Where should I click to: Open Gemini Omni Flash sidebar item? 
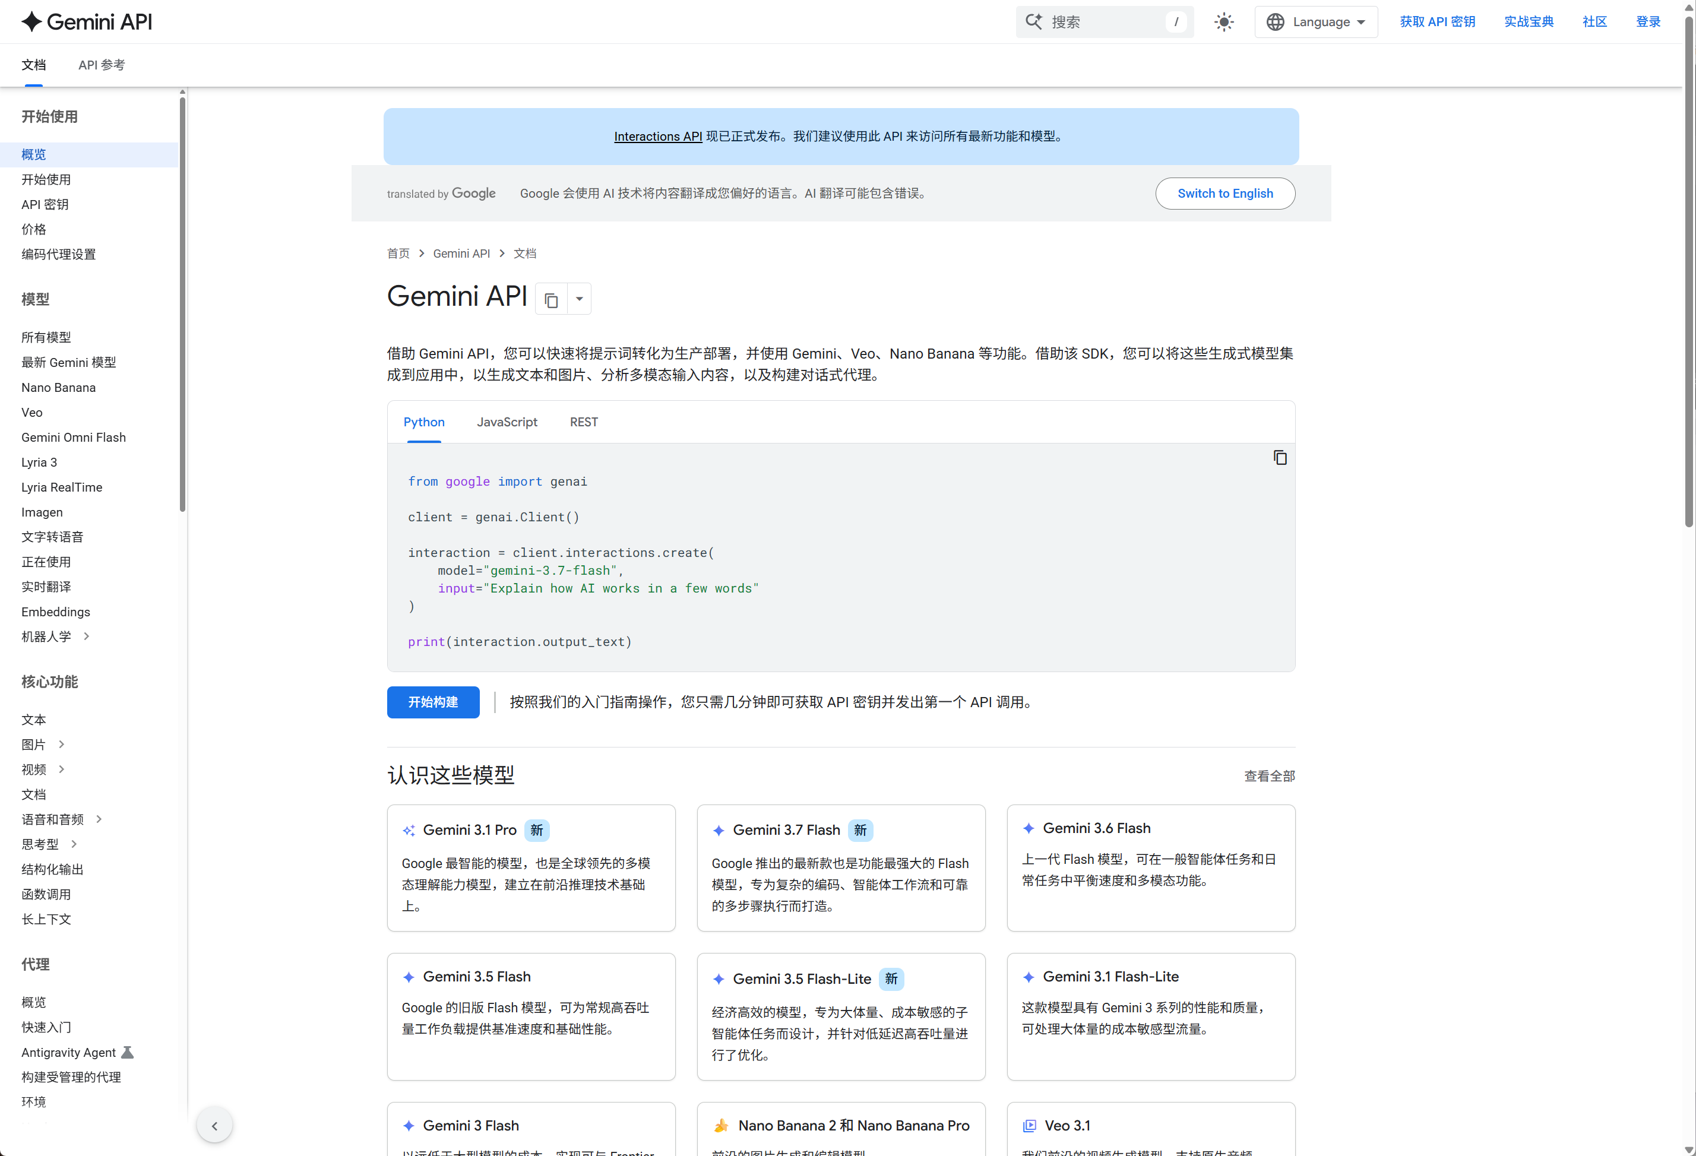tap(74, 437)
